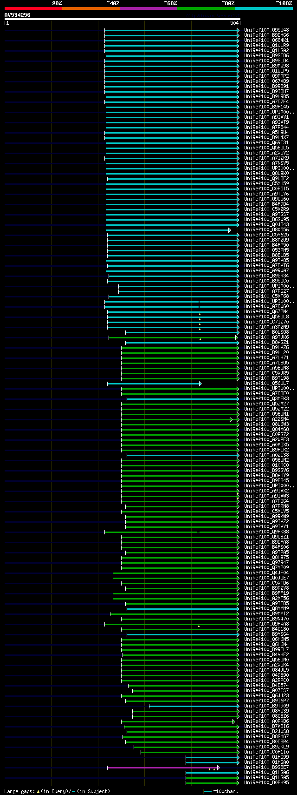Select label UniRef100_Q8L9K0

(266, 174)
